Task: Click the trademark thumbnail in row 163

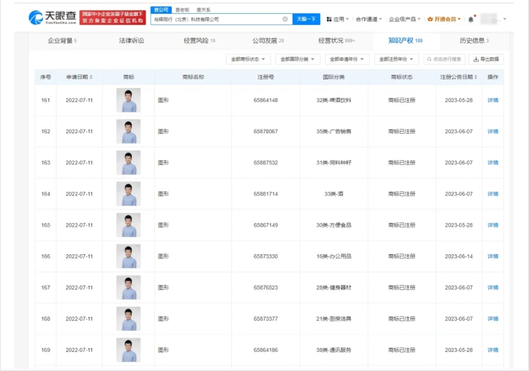Action: [128, 162]
